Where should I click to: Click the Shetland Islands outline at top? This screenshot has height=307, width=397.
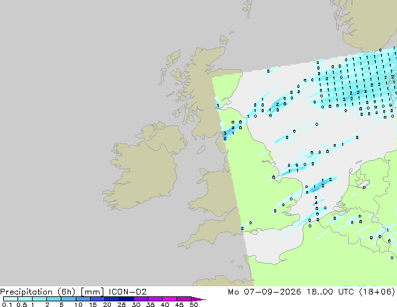coord(248,8)
